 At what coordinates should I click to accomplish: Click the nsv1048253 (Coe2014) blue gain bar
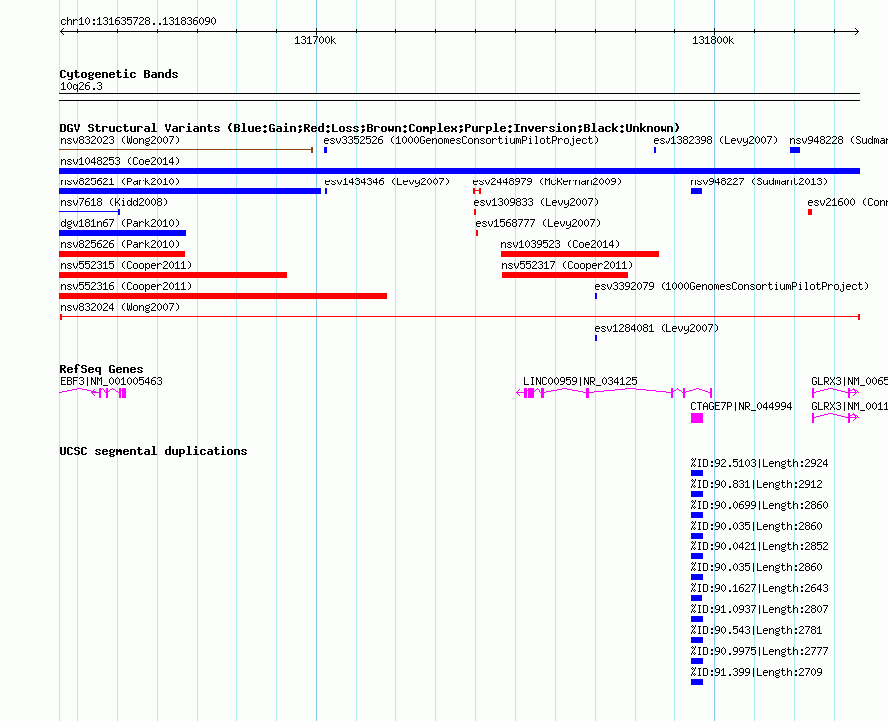click(x=459, y=171)
